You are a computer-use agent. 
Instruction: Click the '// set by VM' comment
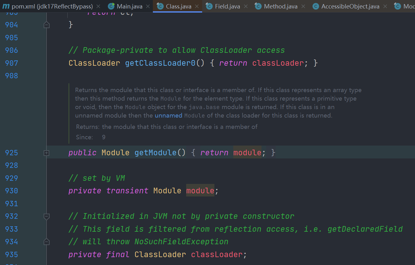[97, 178]
